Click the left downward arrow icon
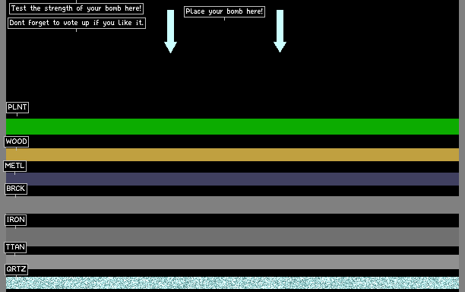This screenshot has height=292, width=465. click(x=170, y=31)
